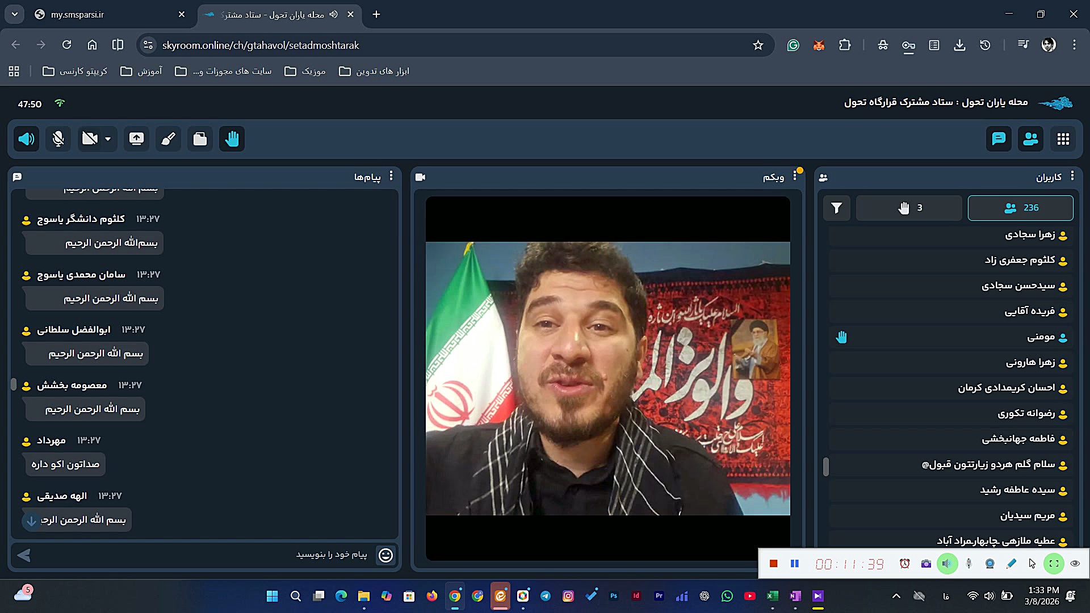Open the موزیک bookmarks folder
This screenshot has height=613, width=1090.
coord(305,72)
